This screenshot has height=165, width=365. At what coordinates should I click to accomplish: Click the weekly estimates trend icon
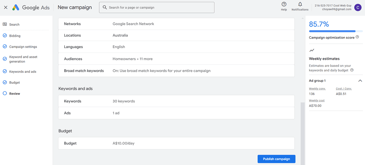(x=312, y=50)
